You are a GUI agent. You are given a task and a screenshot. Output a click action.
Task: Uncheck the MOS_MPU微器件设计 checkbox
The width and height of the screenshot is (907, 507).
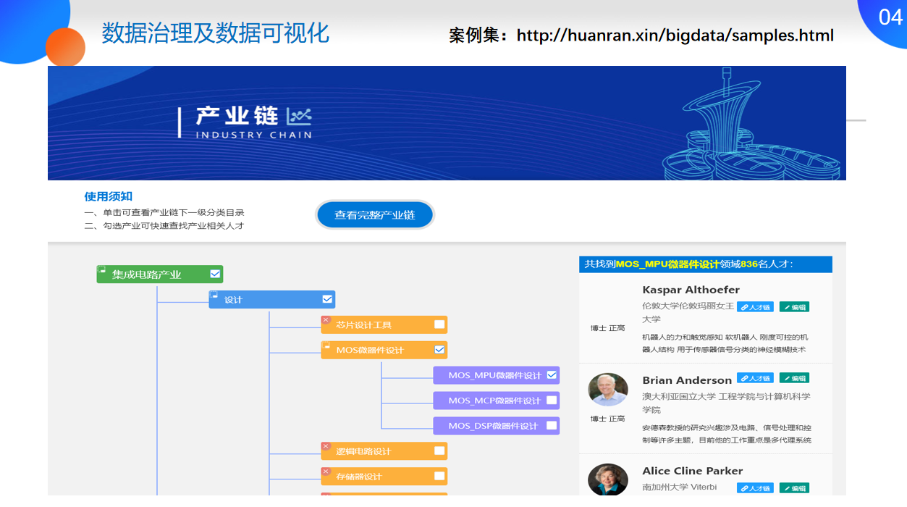click(x=552, y=375)
